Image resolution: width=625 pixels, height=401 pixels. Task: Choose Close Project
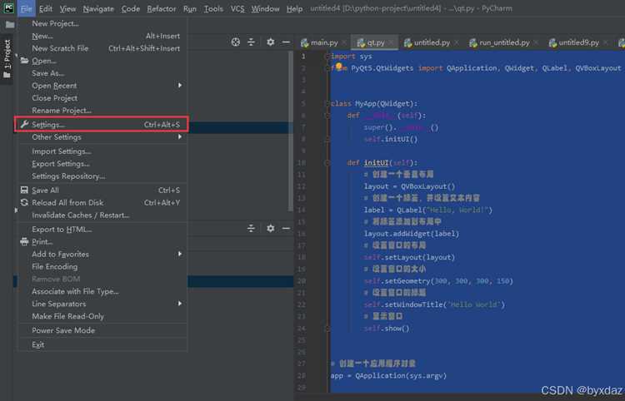102,98
